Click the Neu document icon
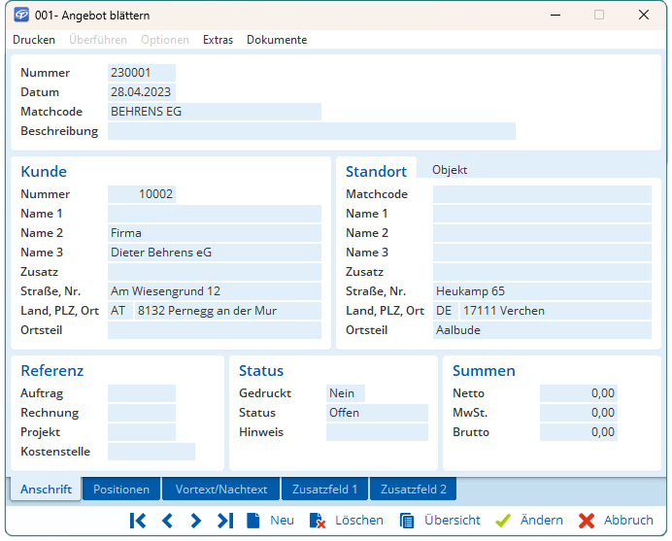672x541 pixels. click(253, 521)
